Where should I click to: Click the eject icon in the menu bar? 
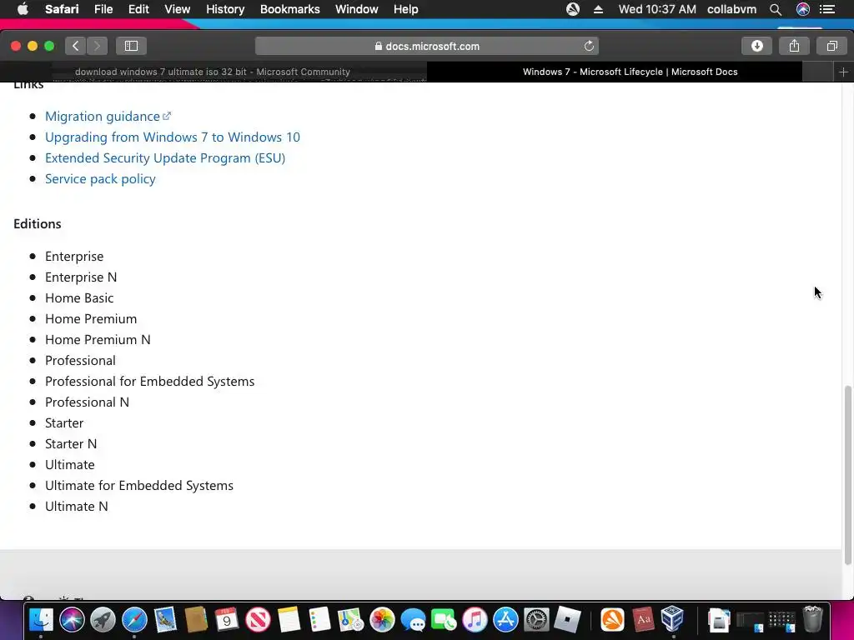point(598,9)
